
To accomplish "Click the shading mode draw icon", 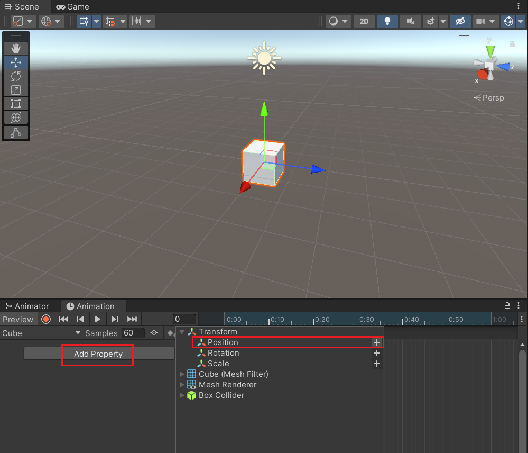I will point(18,21).
